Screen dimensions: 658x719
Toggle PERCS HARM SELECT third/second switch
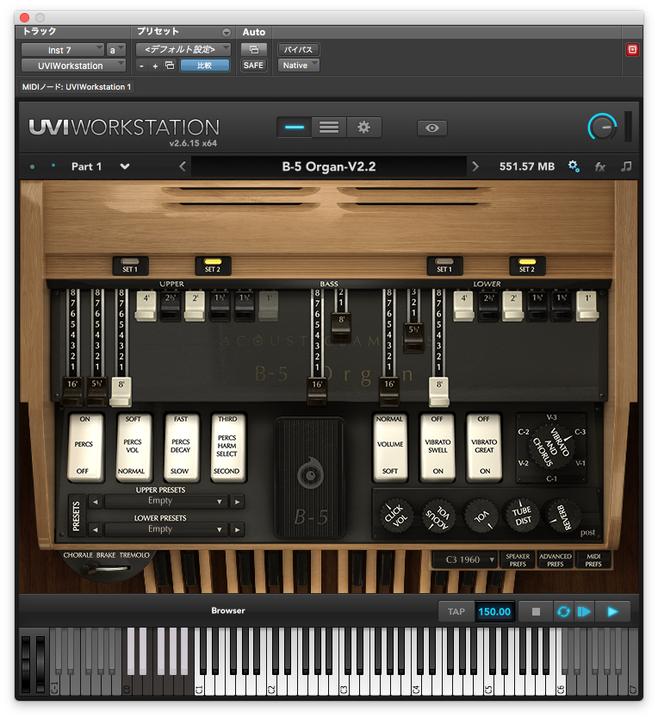coord(227,446)
